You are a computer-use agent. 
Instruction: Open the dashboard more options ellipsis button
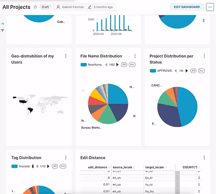[x=210, y=7]
